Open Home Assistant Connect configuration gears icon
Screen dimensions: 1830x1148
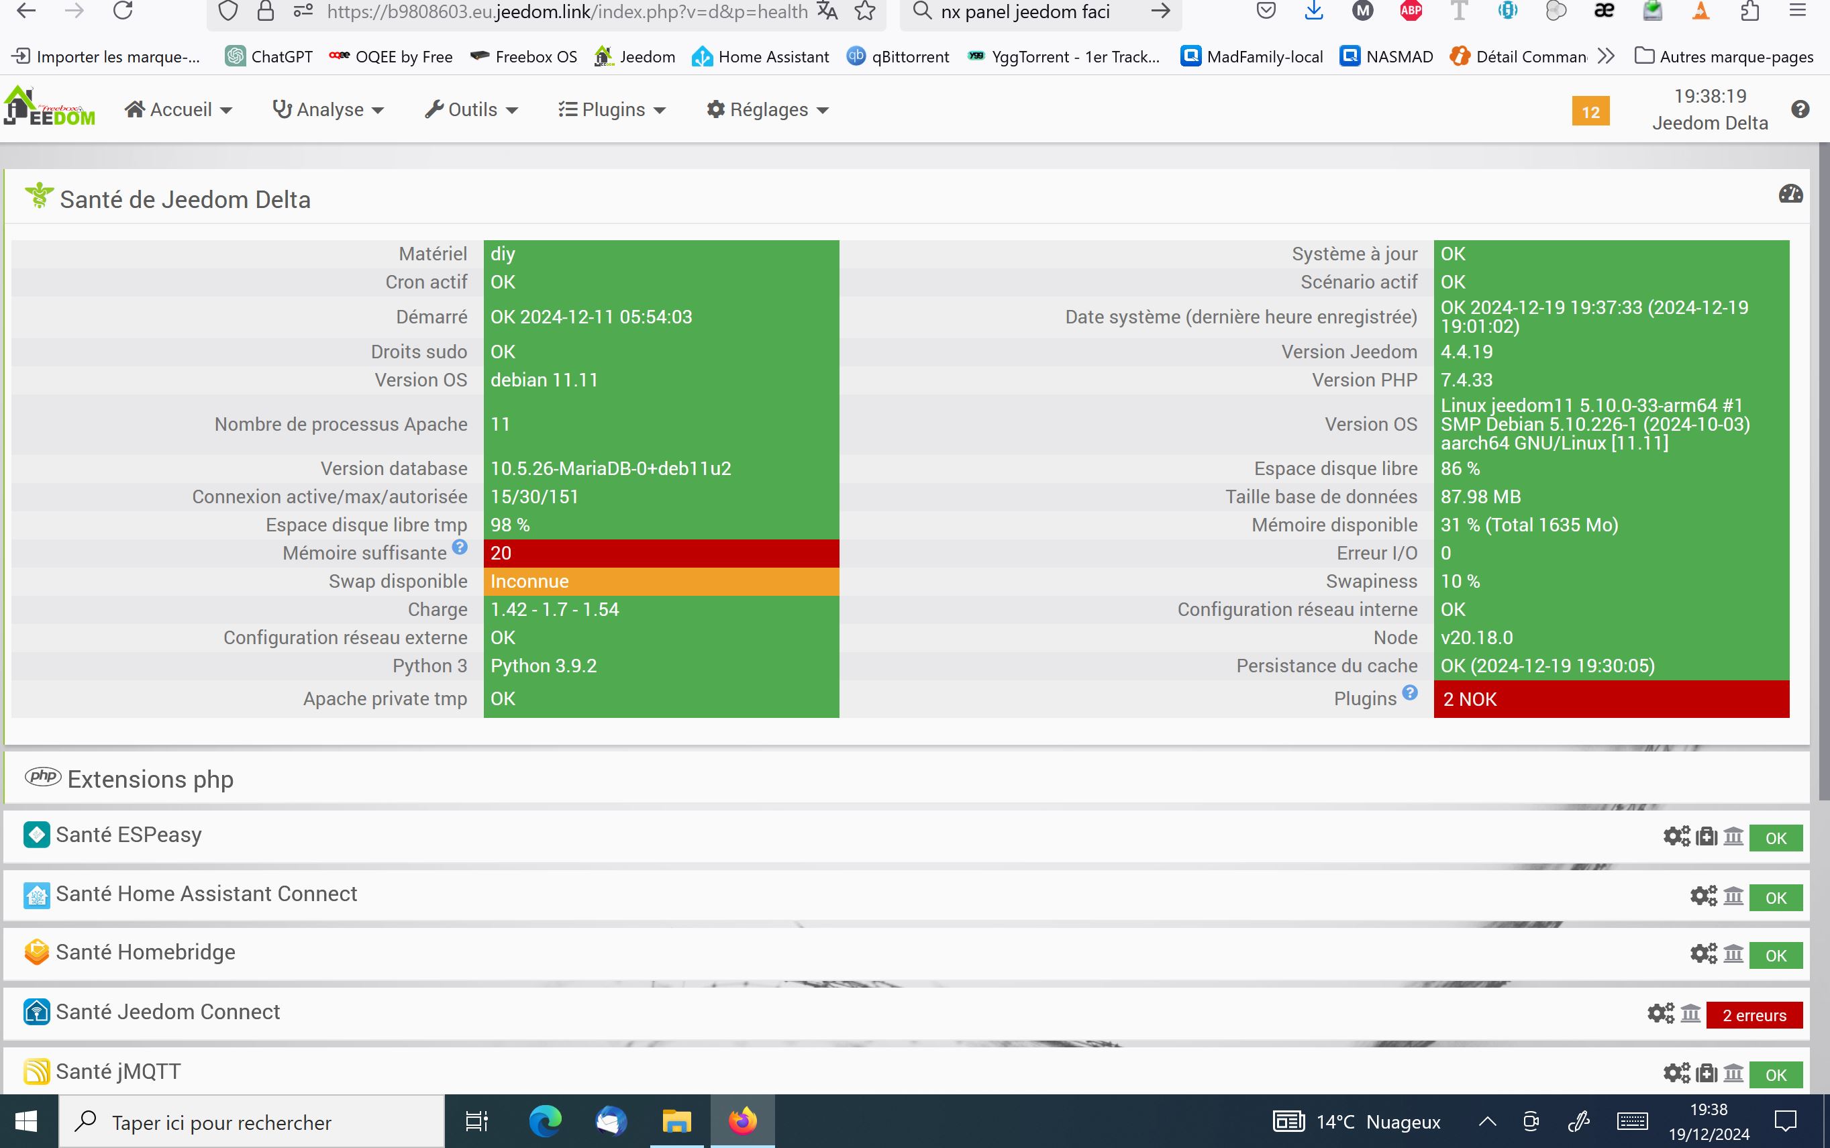(1703, 896)
